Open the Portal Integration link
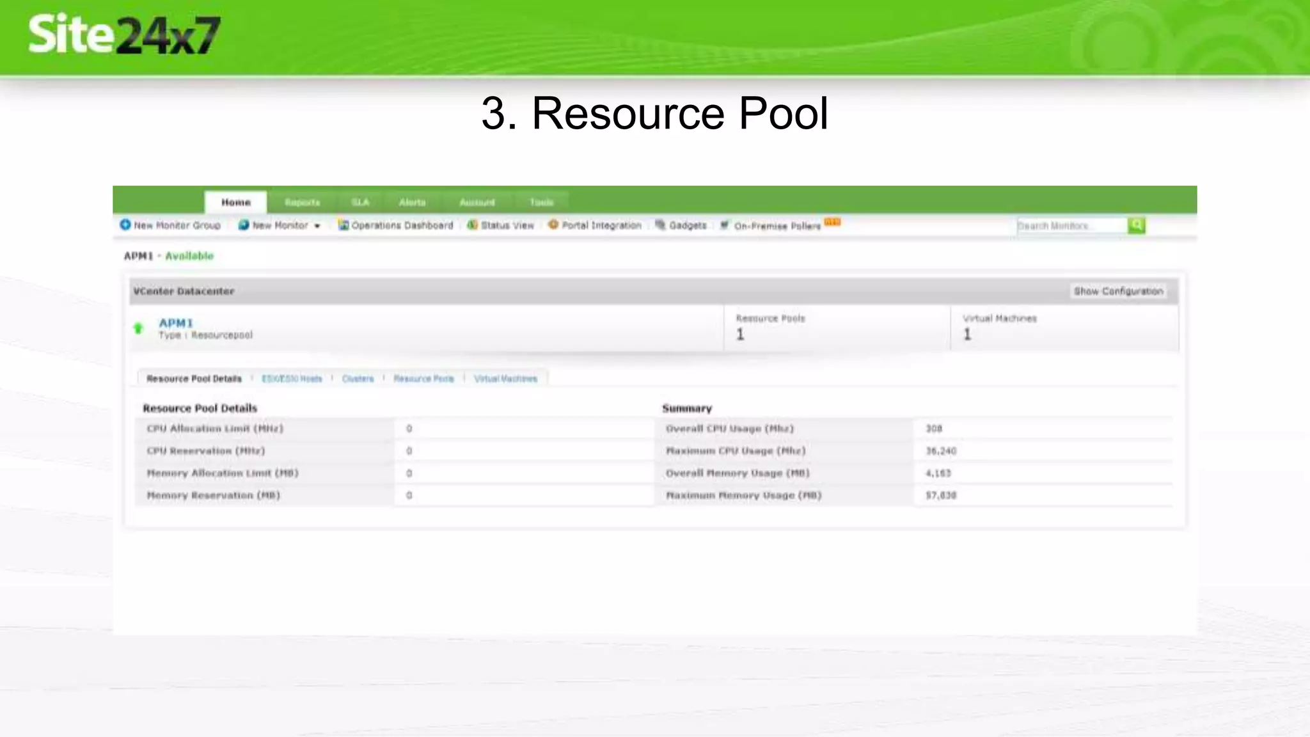The height and width of the screenshot is (737, 1310). [601, 225]
